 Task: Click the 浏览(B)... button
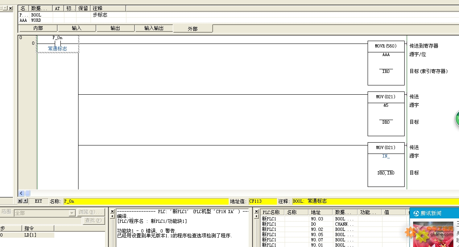[x=91, y=212]
